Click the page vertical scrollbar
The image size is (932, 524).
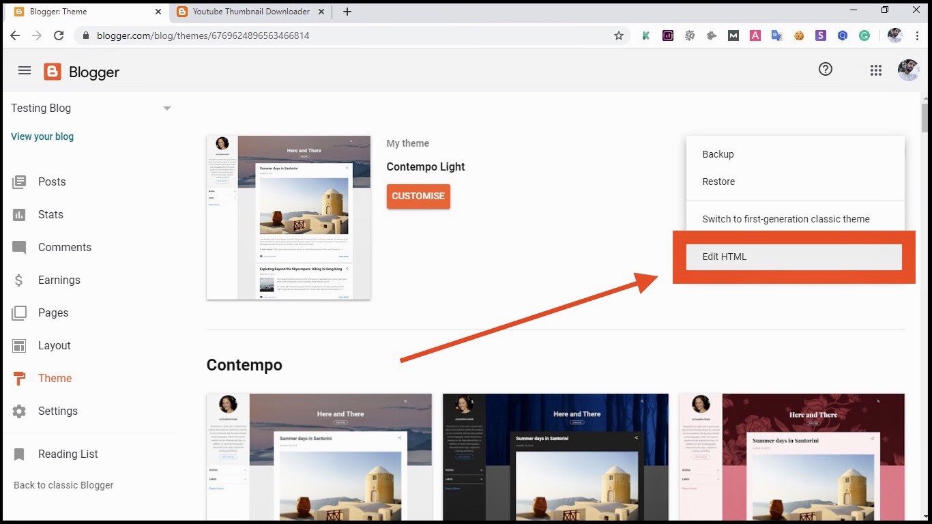925,117
